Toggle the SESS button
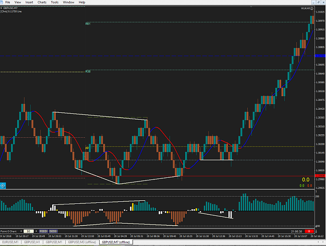 point(53,231)
